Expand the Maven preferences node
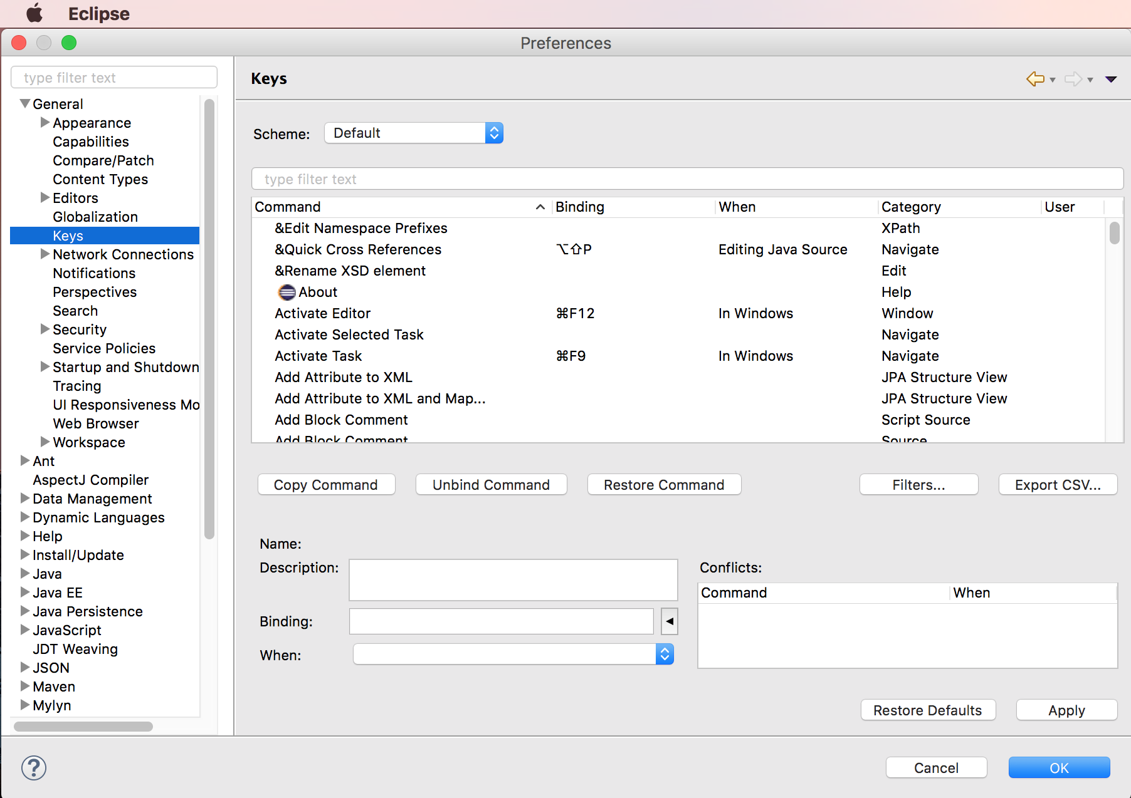The height and width of the screenshot is (798, 1131). click(25, 686)
